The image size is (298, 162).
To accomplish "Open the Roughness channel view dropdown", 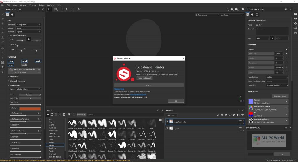I will click(x=232, y=15).
